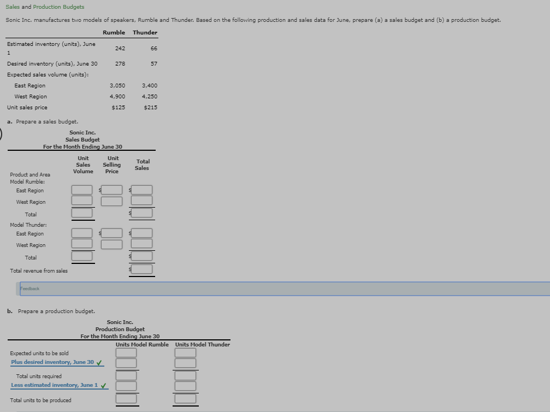550x412 pixels.
Task: Click the total units to be produced Rumble field
Action: tap(126, 398)
